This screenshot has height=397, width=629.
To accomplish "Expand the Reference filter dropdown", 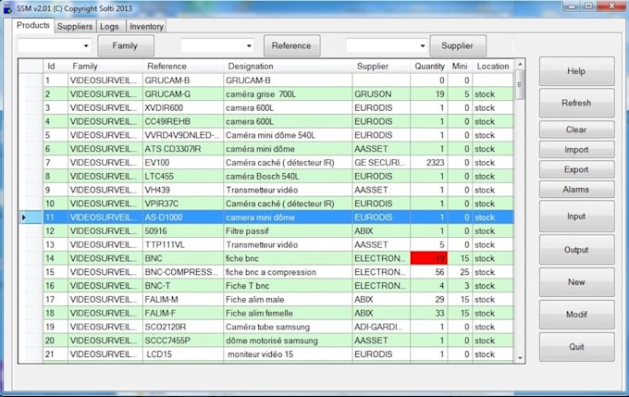I will [249, 45].
